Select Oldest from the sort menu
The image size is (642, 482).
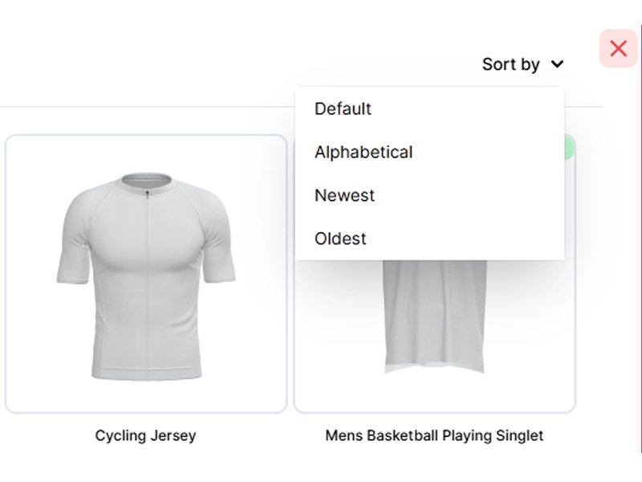[x=340, y=238]
